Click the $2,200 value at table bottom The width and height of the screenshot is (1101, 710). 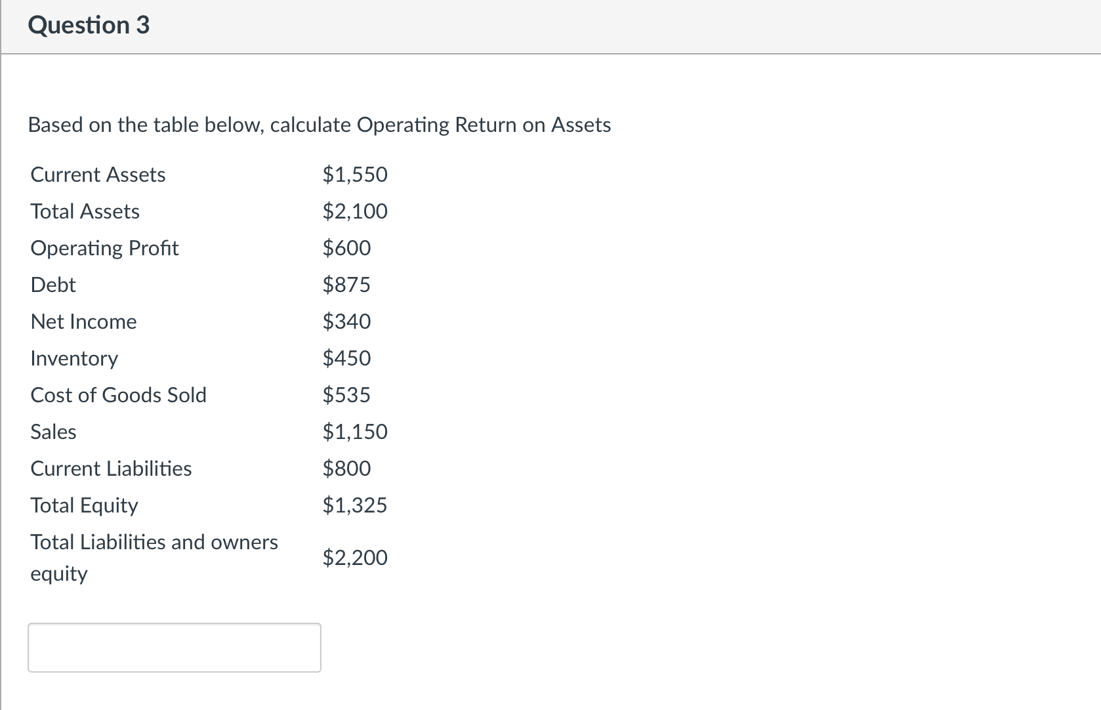354,558
